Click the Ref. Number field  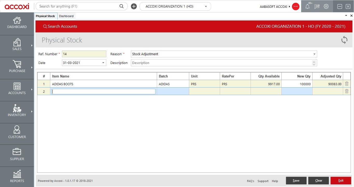[x=84, y=54]
